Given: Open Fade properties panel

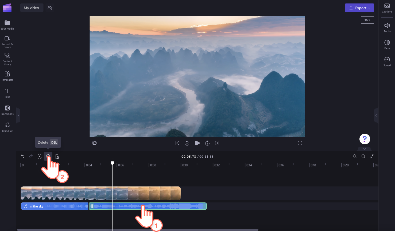Looking at the screenshot, I should (387, 45).
